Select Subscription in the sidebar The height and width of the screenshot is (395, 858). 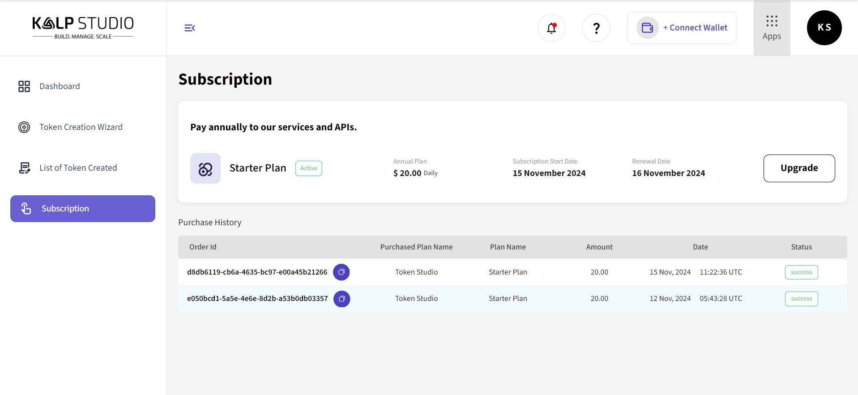click(83, 209)
